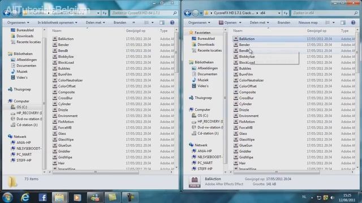Open the sticky notes taskbar icon

[113, 197]
